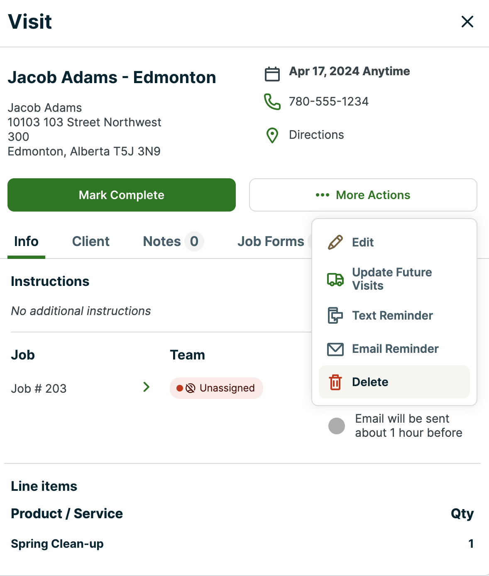Open the Directions link

pos(316,135)
